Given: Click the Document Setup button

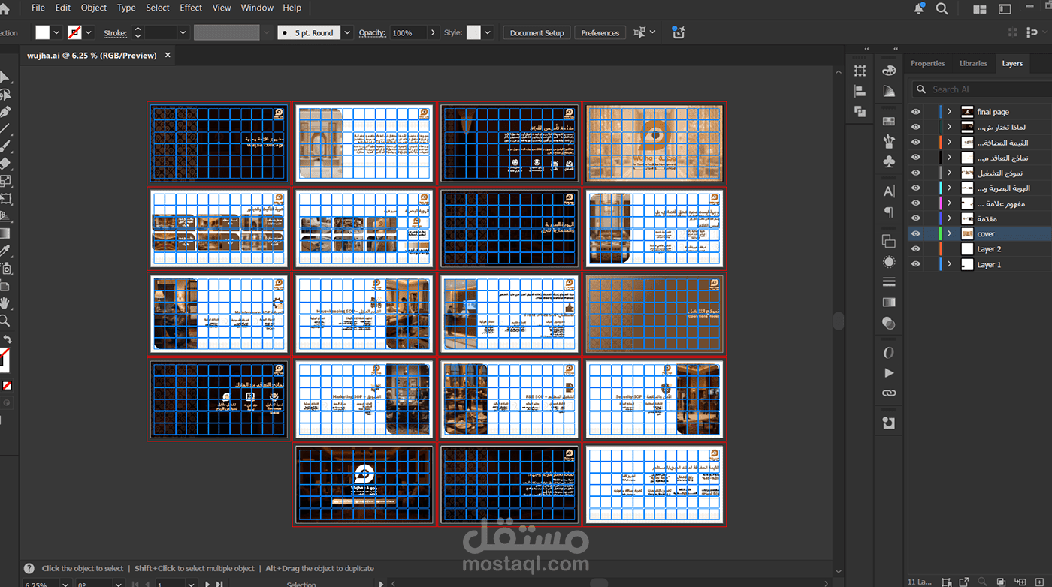Looking at the screenshot, I should [537, 33].
